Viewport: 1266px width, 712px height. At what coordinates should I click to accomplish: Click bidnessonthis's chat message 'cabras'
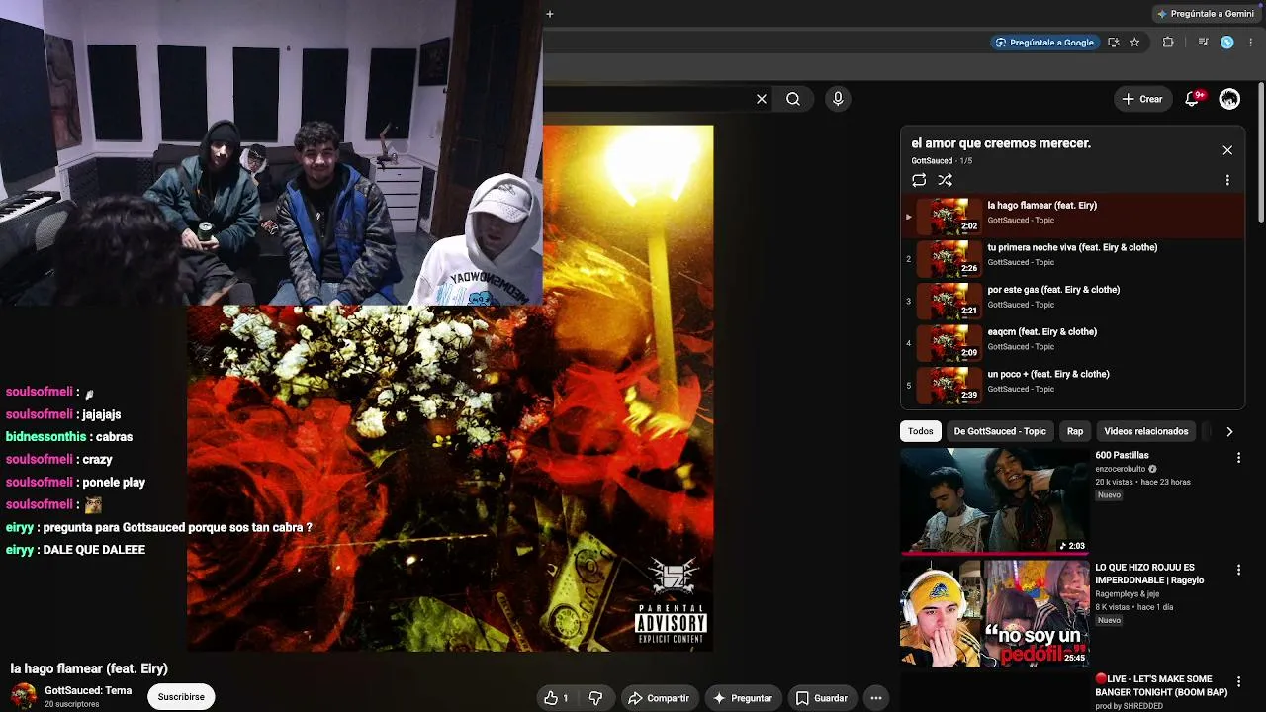pos(114,437)
